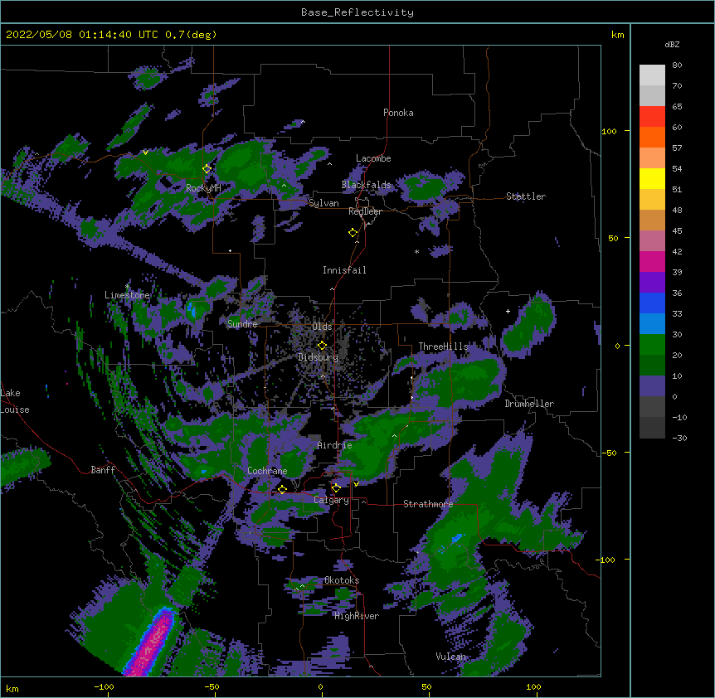Click the RedDeer city label
Image resolution: width=715 pixels, height=698 pixels.
click(x=365, y=211)
